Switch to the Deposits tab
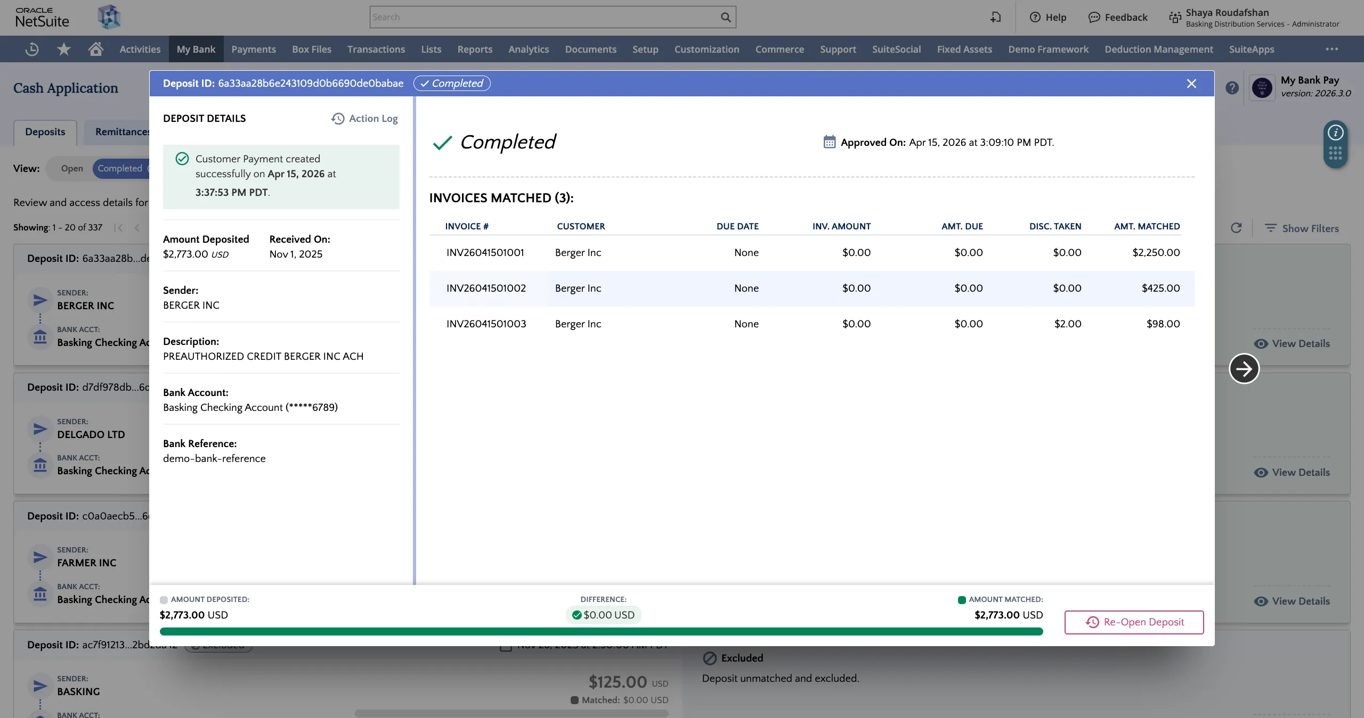 pyautogui.click(x=45, y=132)
